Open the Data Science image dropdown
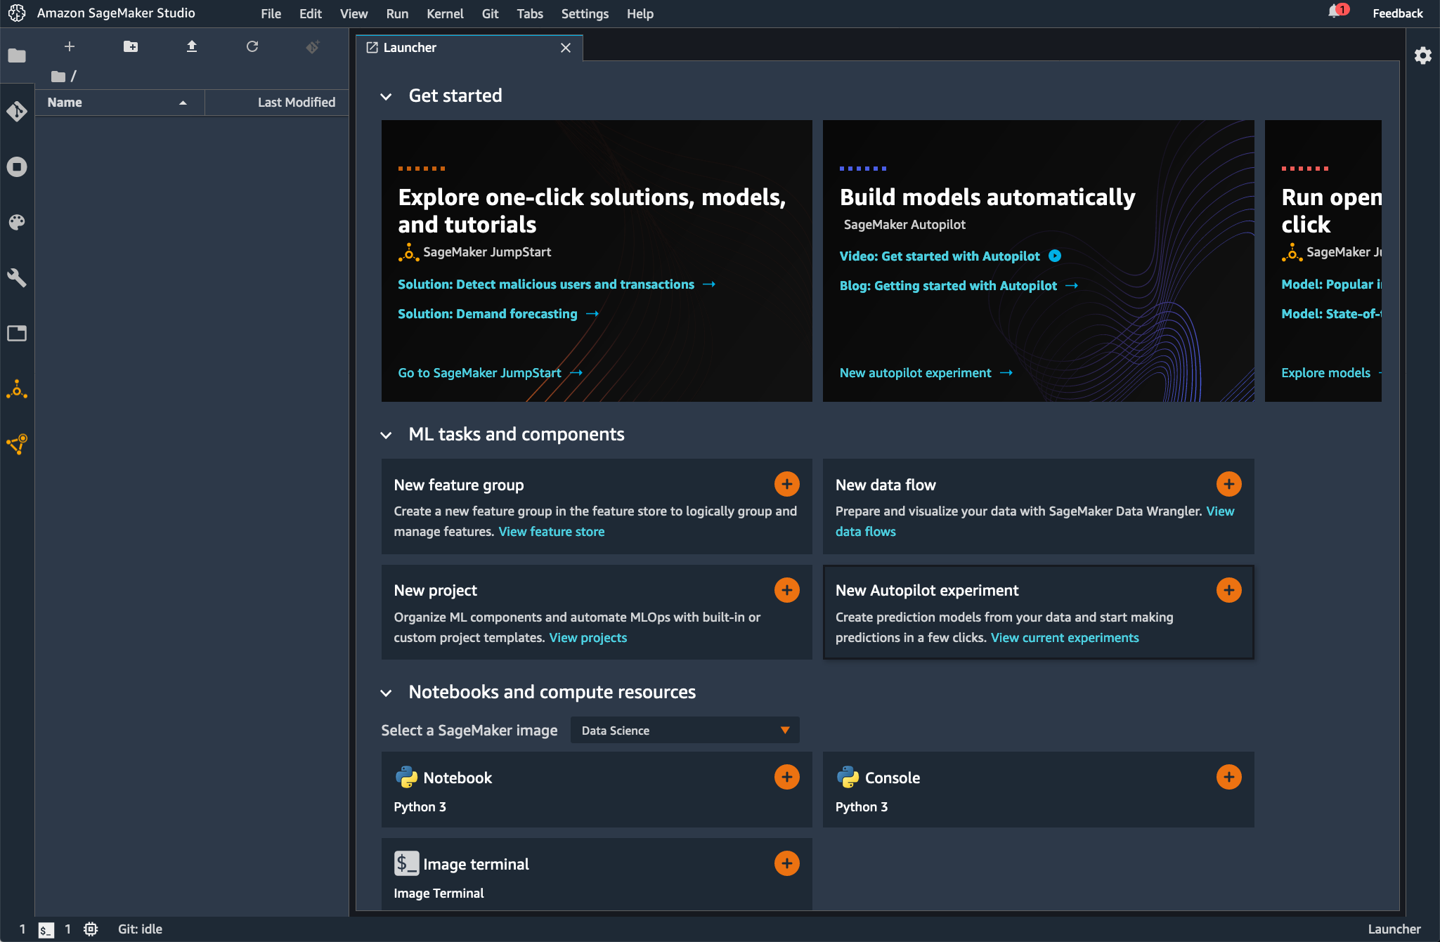The width and height of the screenshot is (1440, 942). coord(685,730)
